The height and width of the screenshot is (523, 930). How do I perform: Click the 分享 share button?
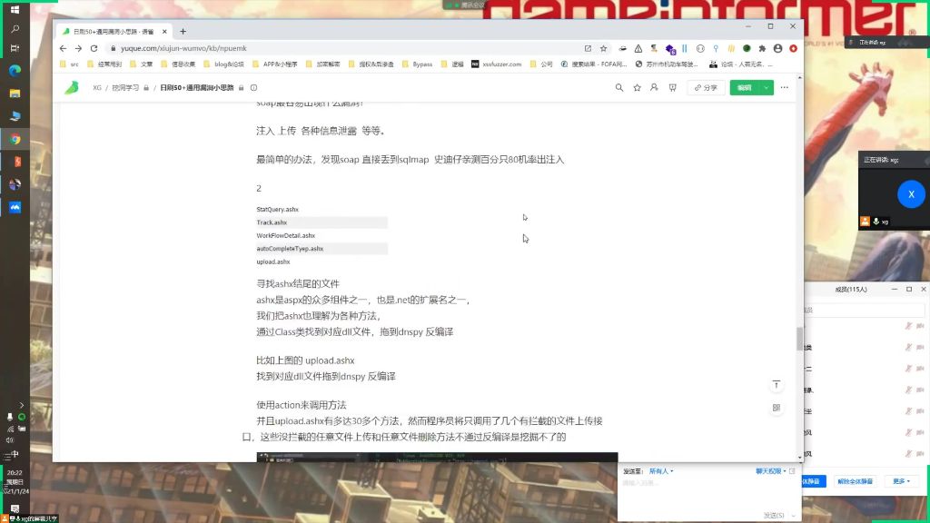706,88
